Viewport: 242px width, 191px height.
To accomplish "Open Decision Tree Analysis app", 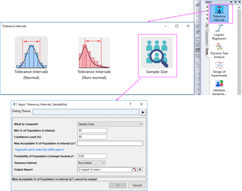I will [x=219, y=50].
